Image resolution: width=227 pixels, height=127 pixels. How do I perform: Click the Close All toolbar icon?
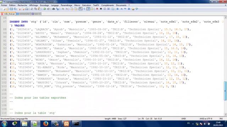pos(23,9)
